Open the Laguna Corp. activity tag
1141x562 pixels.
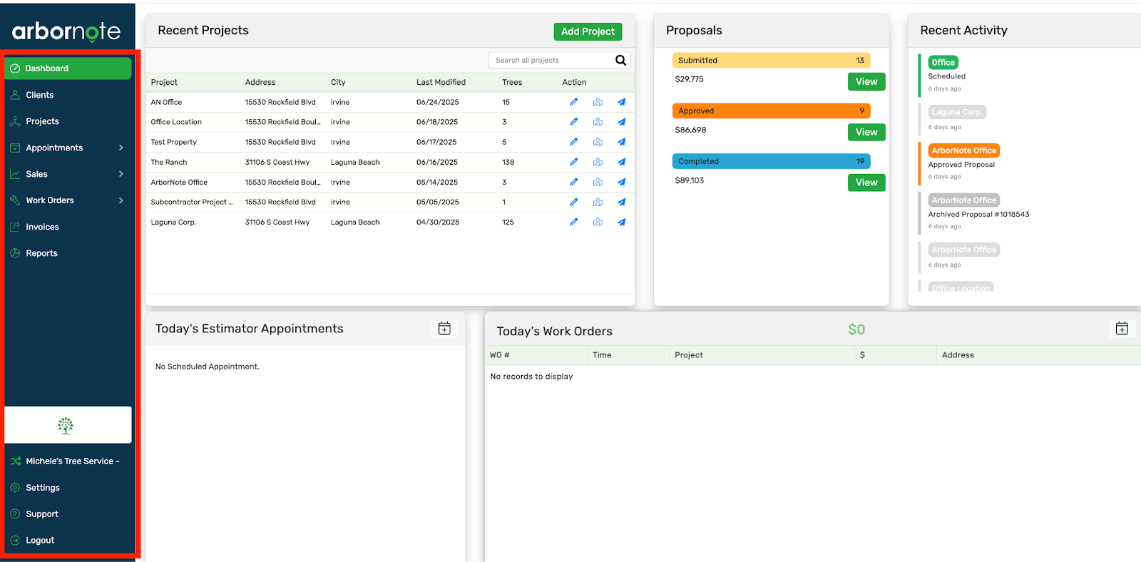pyautogui.click(x=957, y=112)
